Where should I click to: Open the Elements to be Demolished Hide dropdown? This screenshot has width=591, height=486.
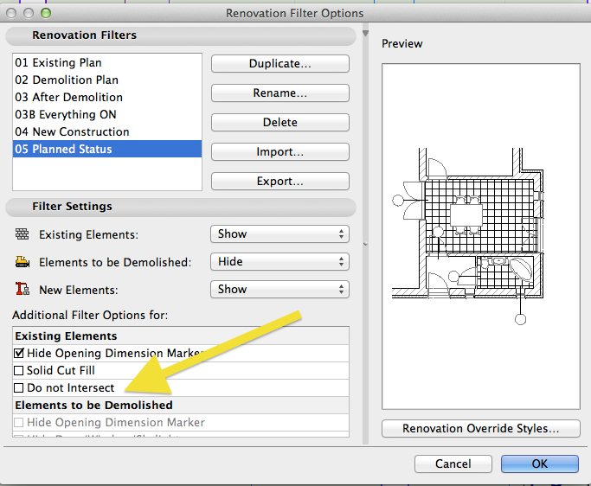click(279, 261)
